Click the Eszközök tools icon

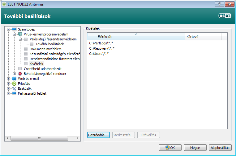pyautogui.click(x=14, y=88)
